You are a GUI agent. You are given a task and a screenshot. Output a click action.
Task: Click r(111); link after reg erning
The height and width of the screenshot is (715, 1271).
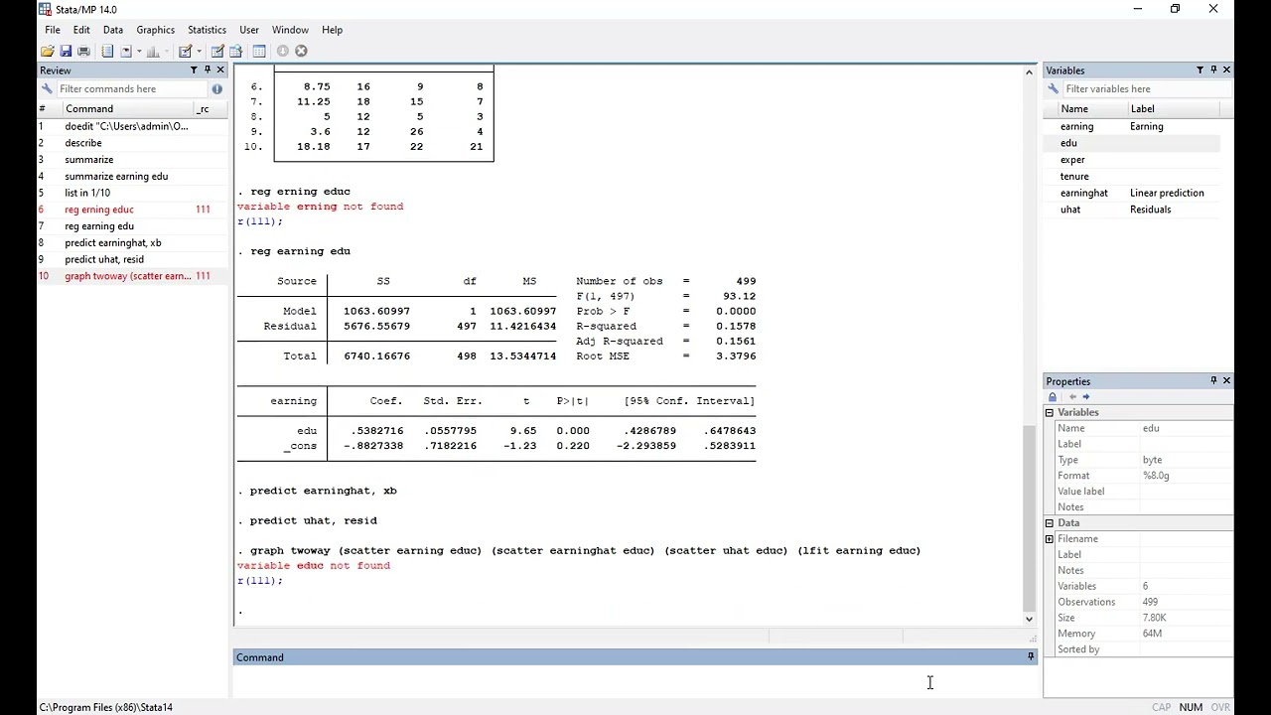pyautogui.click(x=259, y=221)
